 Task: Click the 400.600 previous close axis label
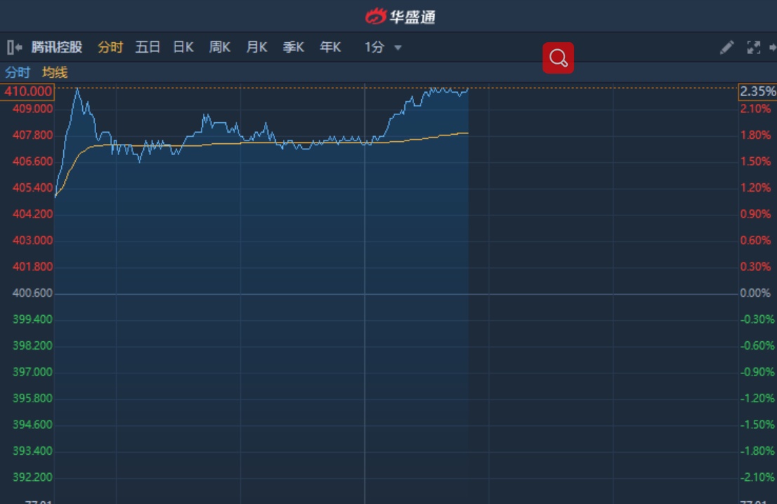(x=32, y=293)
